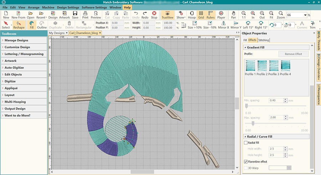Expand Lettering / Monogramming toolbox
321x175 pixels.
point(24,54)
